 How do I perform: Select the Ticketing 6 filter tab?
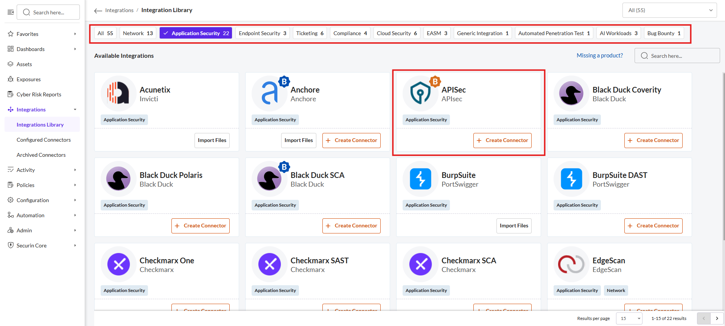point(310,33)
